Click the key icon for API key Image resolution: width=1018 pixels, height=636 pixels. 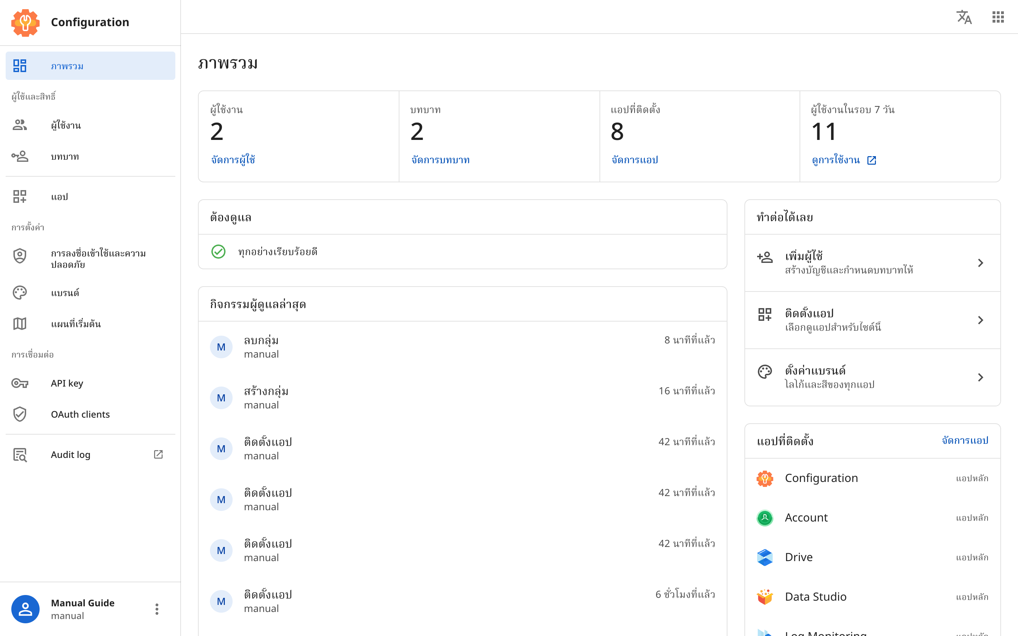coord(20,383)
